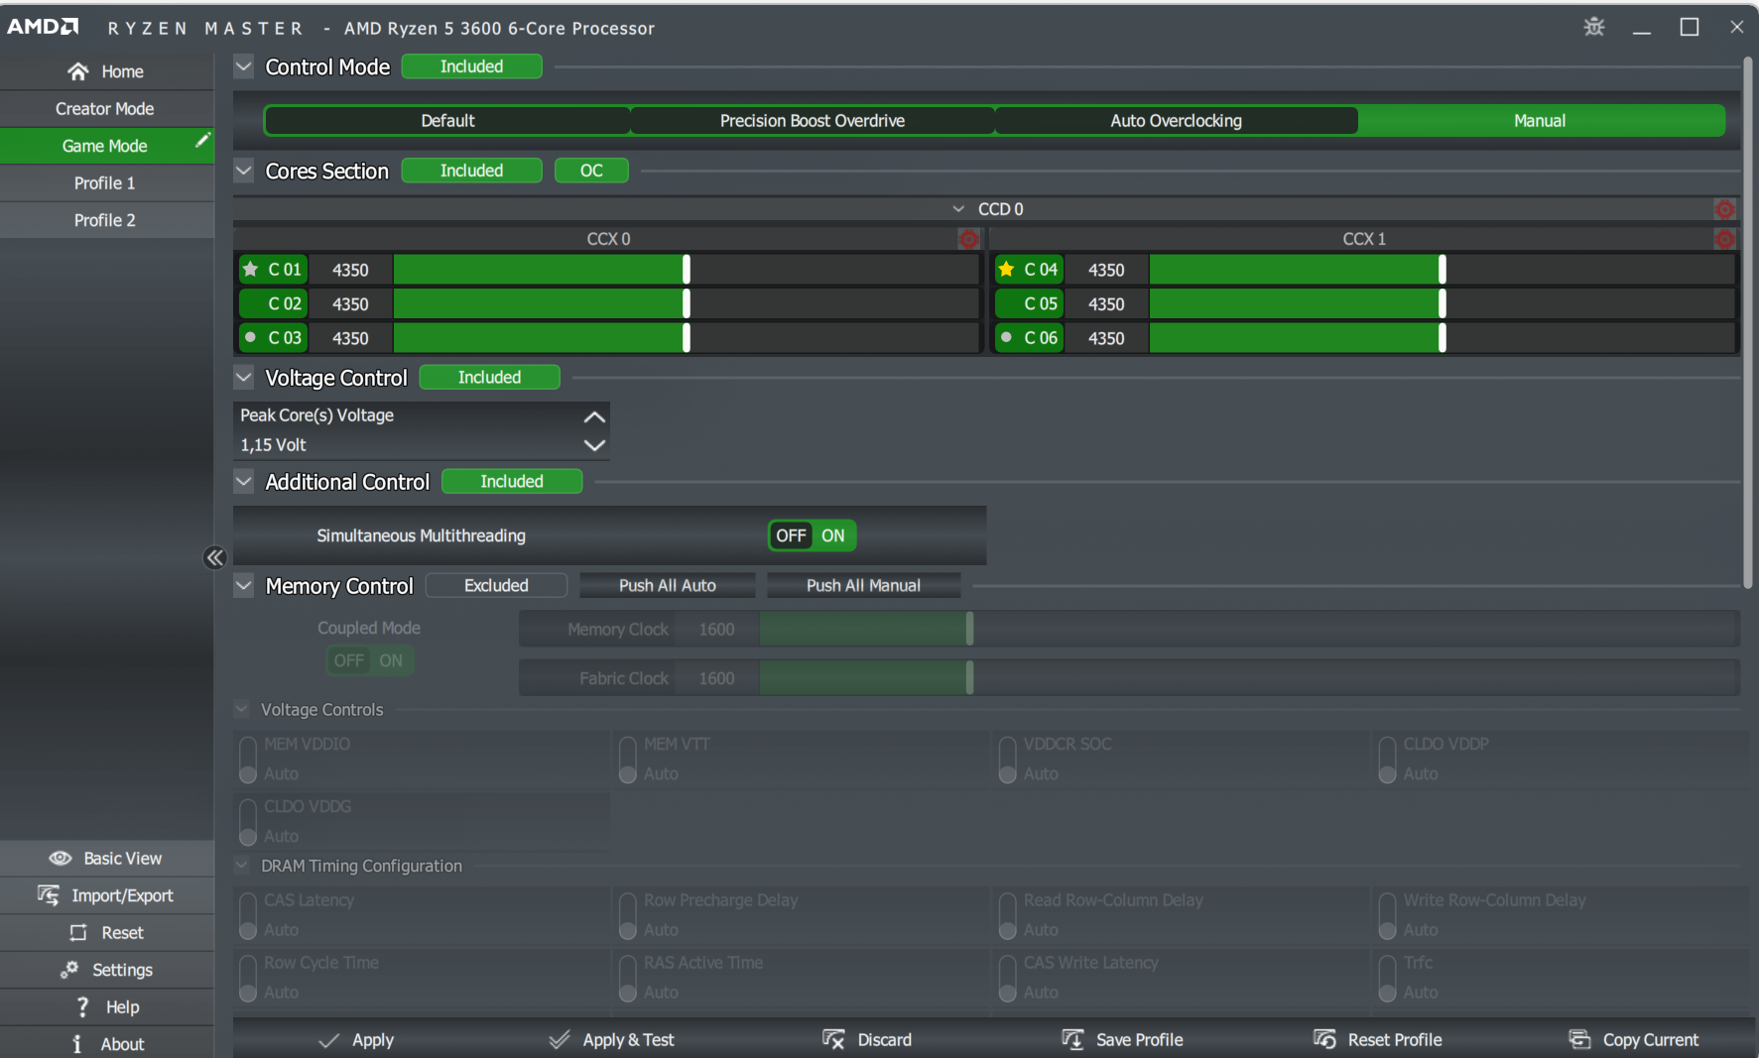Click the Import/Export icon
The width and height of the screenshot is (1759, 1058).
coord(49,895)
